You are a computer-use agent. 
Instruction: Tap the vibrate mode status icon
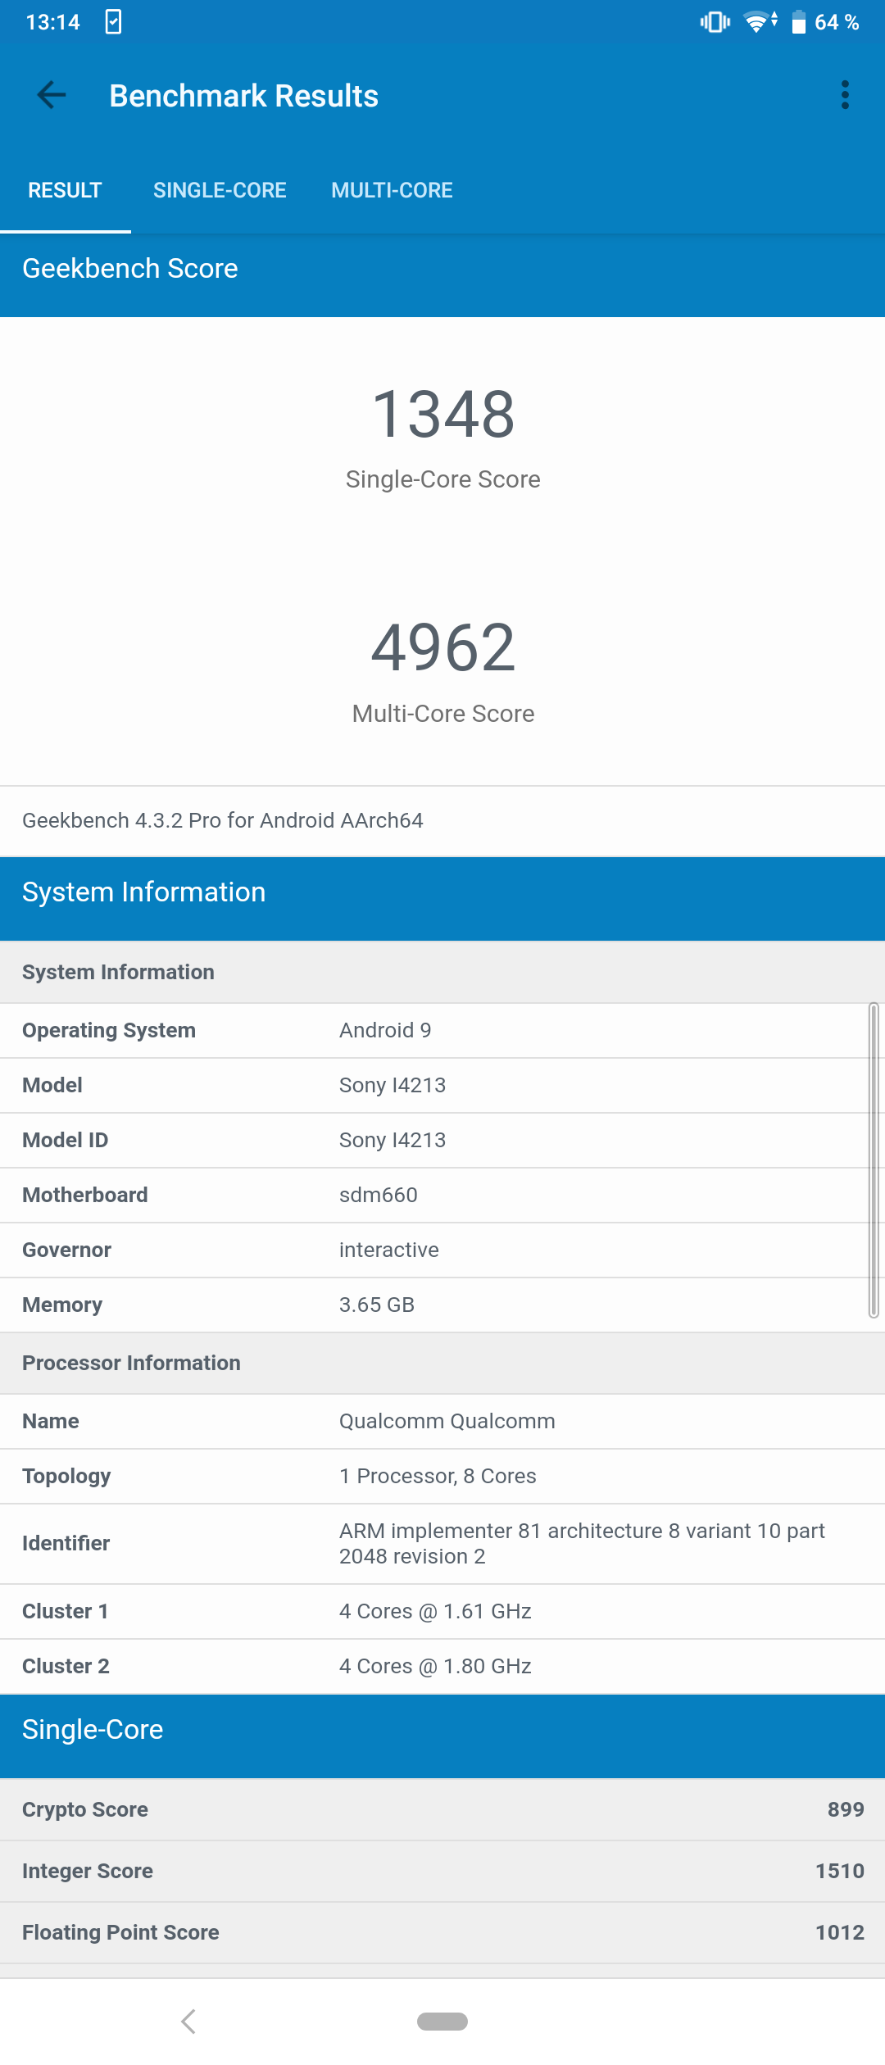715,22
